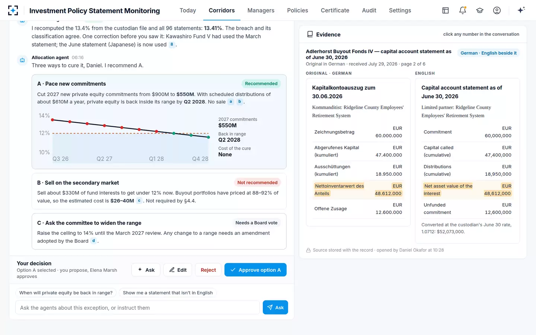Go to the Managers tab

pyautogui.click(x=261, y=10)
